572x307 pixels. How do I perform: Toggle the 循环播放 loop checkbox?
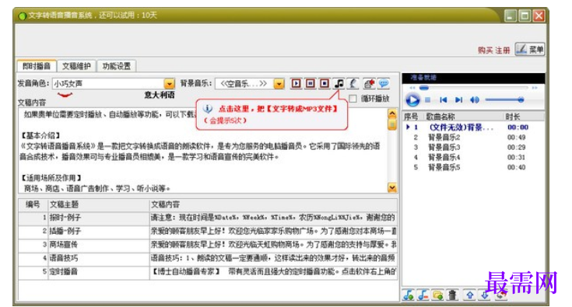tap(353, 99)
